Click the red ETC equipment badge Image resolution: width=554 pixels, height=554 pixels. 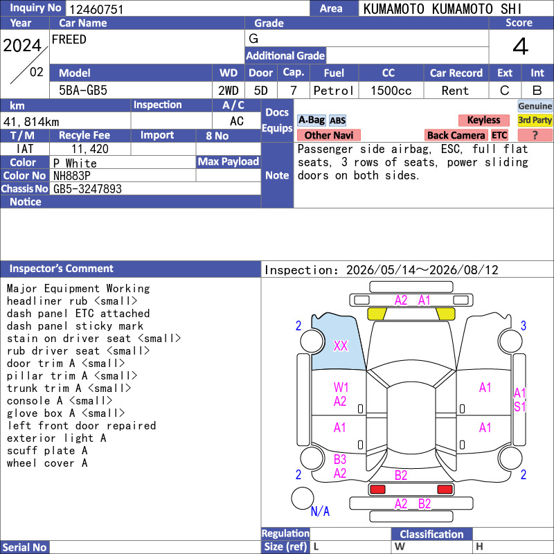tap(499, 135)
